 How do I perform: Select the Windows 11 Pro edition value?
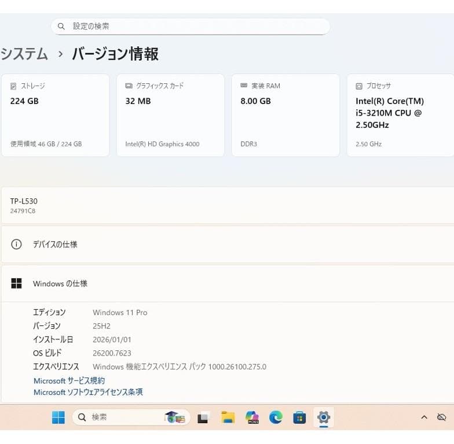click(x=120, y=312)
